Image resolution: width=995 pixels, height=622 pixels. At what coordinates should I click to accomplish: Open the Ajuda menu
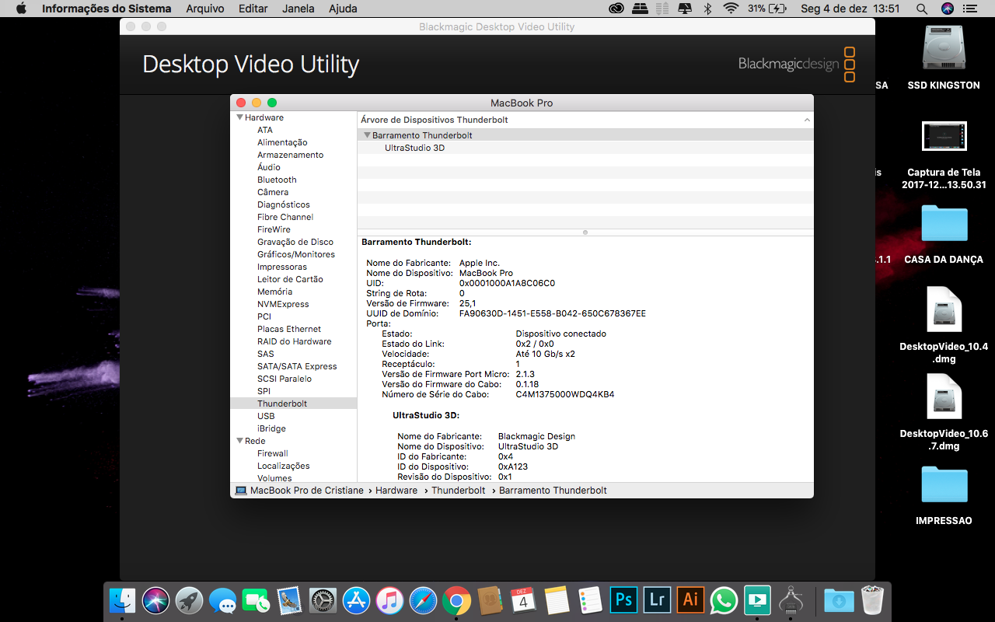[x=343, y=9]
